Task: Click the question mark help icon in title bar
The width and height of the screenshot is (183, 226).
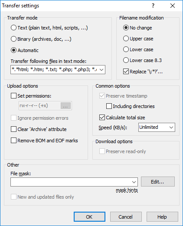Action: (153, 6)
